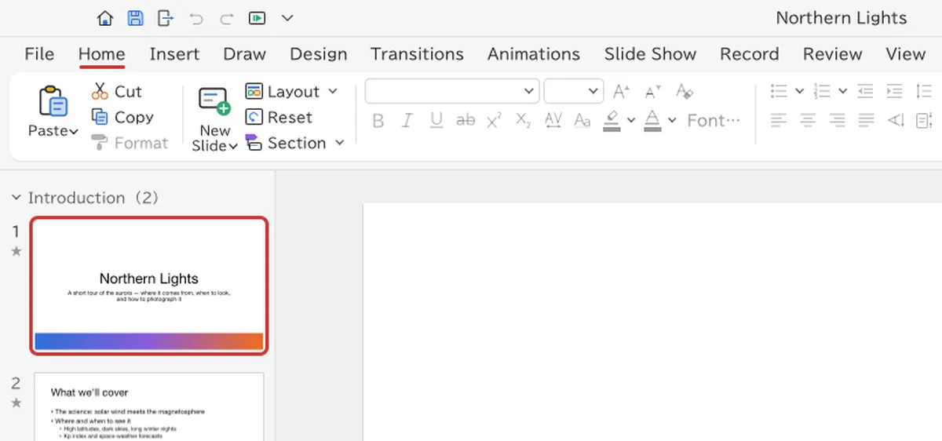Viewport: 942px width, 441px height.
Task: Open font color dropdown arrow
Action: 672,121
